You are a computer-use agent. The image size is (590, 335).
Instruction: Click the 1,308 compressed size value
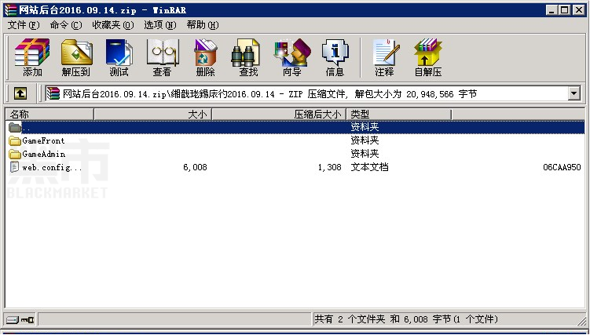330,168
